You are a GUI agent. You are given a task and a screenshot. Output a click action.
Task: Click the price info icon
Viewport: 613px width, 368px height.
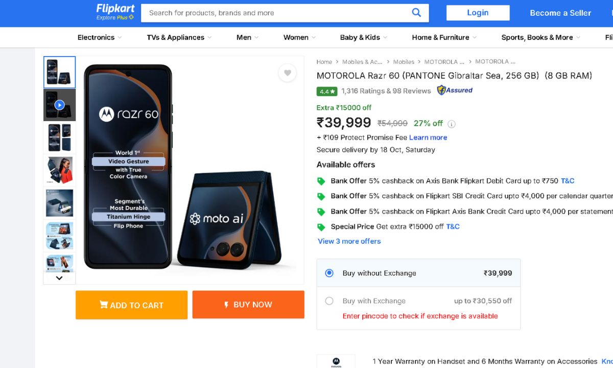pyautogui.click(x=452, y=124)
